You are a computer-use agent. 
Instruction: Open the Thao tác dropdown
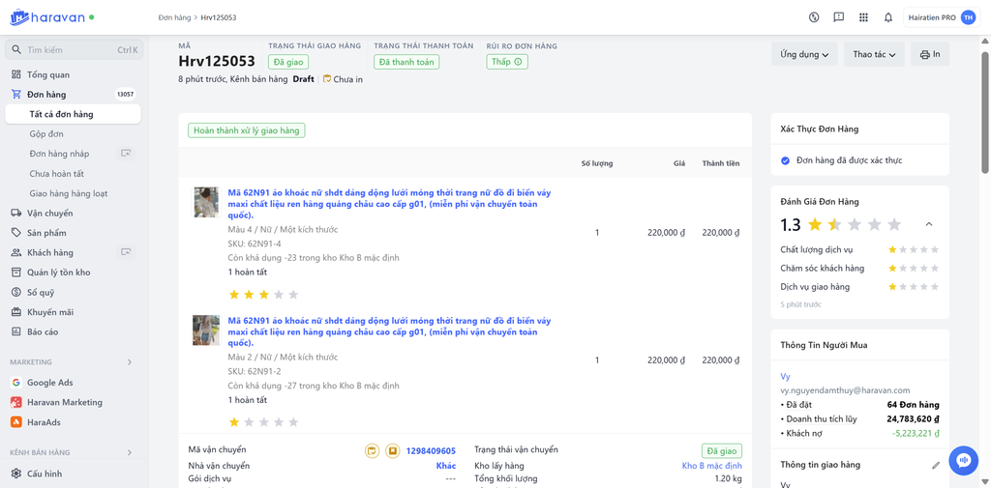click(874, 55)
